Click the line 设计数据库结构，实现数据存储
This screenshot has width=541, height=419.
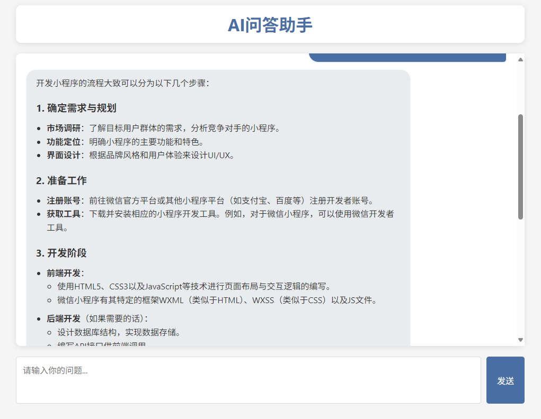coord(119,333)
